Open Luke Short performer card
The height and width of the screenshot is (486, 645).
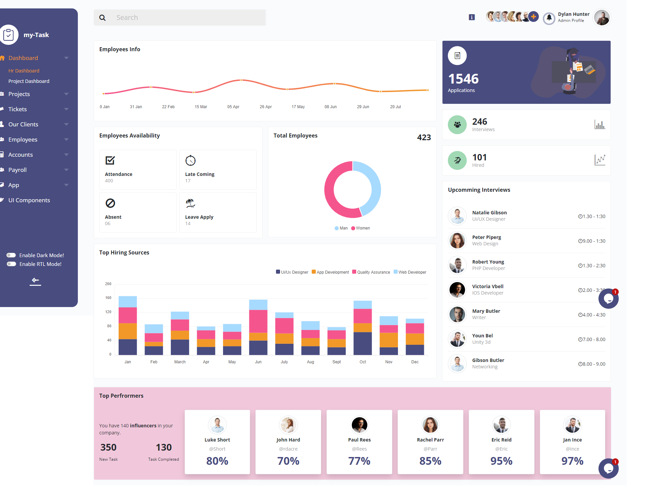(x=217, y=442)
